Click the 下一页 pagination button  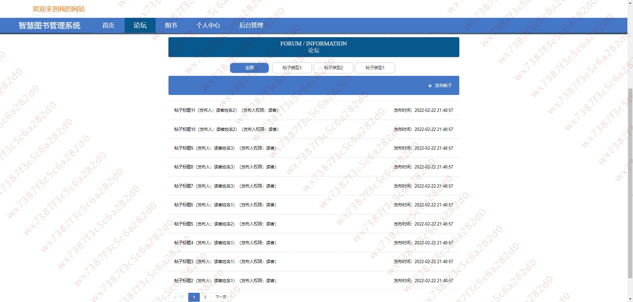click(221, 297)
